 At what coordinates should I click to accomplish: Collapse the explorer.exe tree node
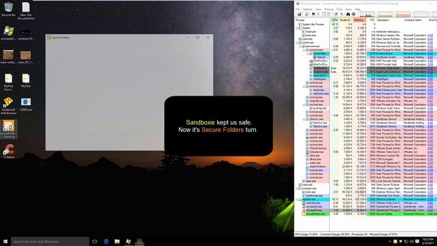pyautogui.click(x=297, y=200)
